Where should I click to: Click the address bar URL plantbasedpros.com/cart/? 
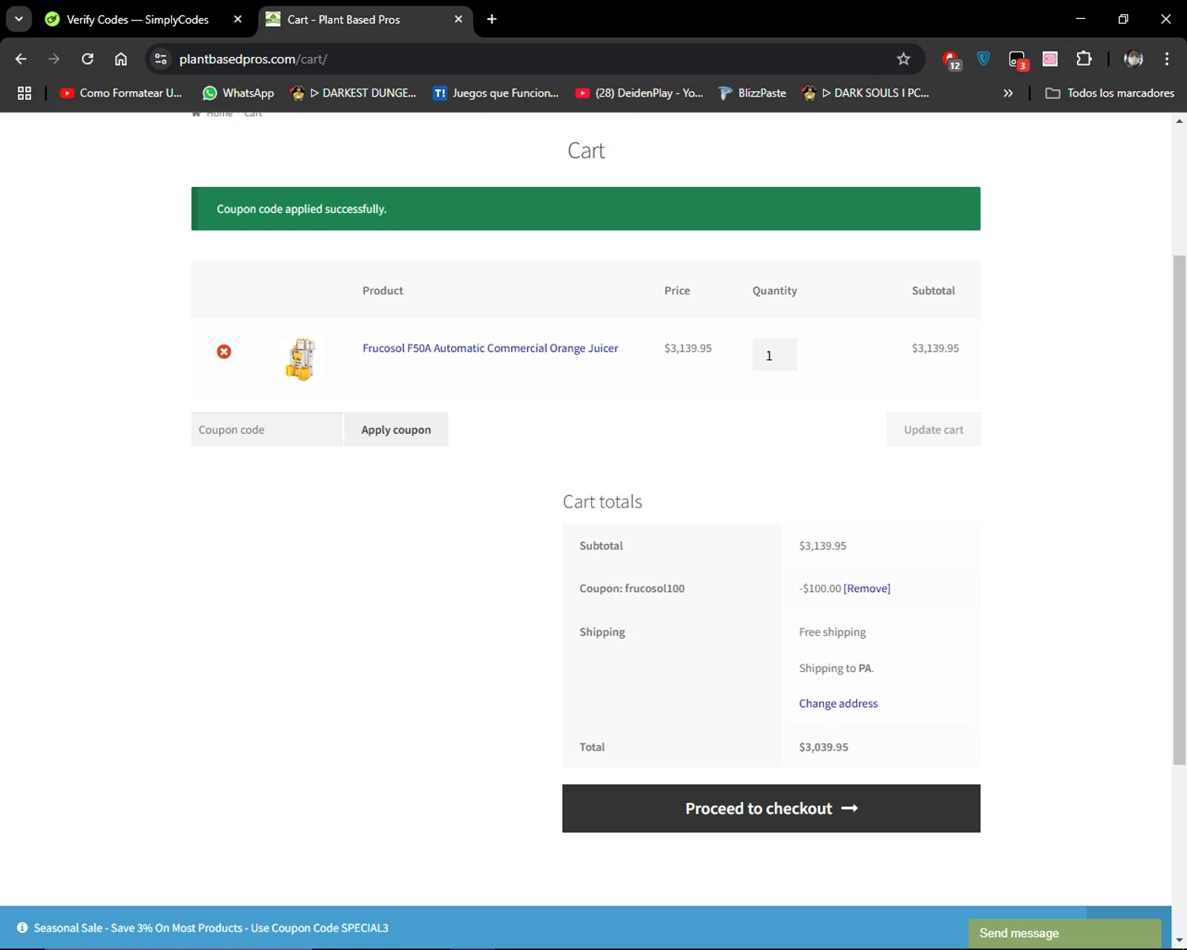pos(253,59)
